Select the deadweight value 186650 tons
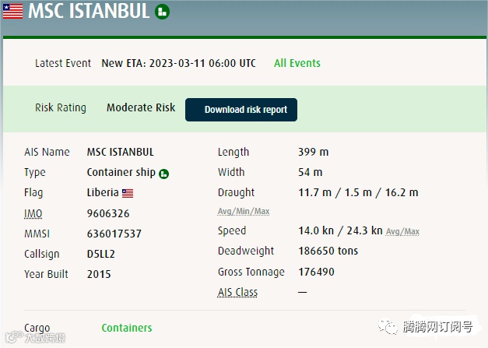The height and width of the screenshot is (348, 488). [328, 251]
